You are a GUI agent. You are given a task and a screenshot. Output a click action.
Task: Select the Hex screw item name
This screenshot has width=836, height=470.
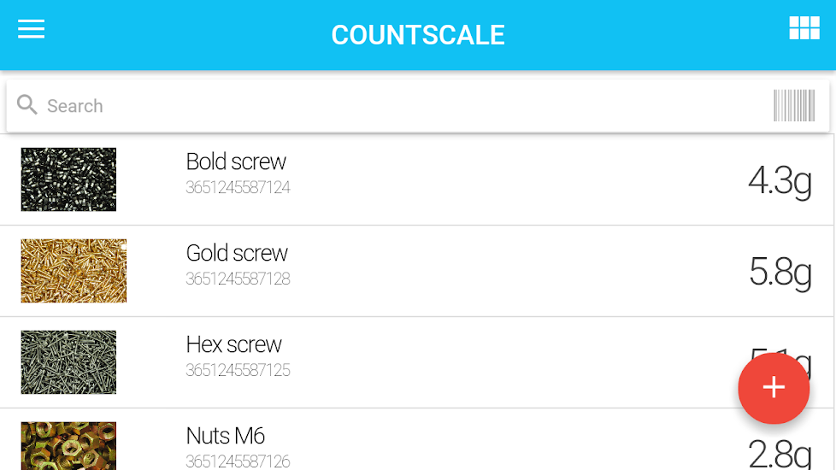(x=233, y=344)
